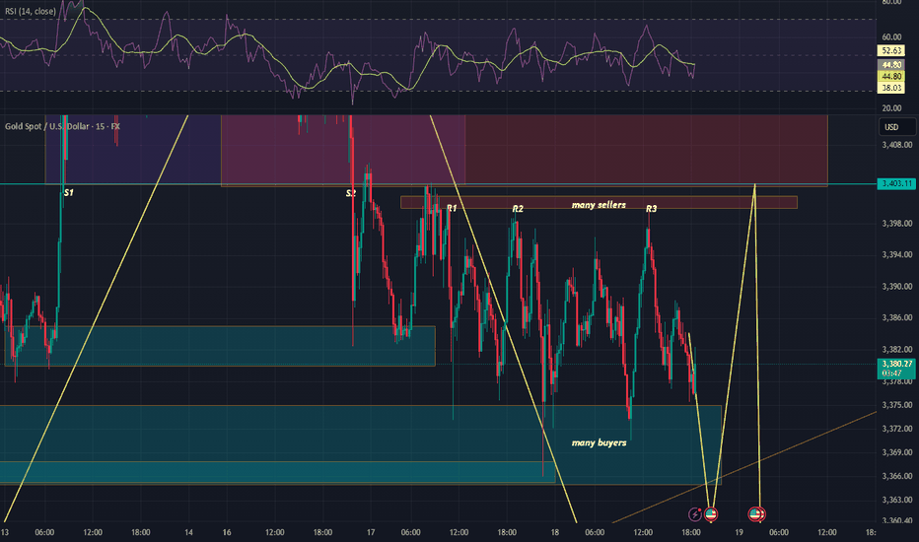Click the RSI value label 52.63
Image resolution: width=919 pixels, height=542 pixels.
[x=891, y=51]
